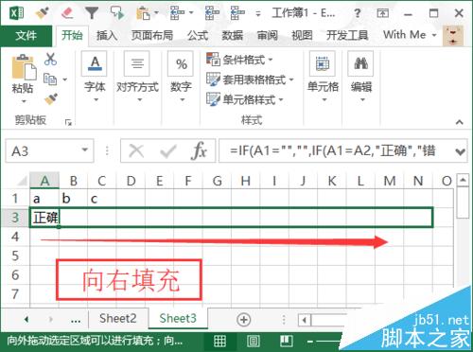Screen dimensions: 473x352
Task: Zoom out with the minus button
Action: (310, 342)
